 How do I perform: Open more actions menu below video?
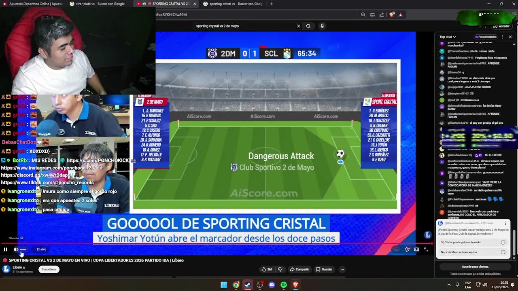tap(342, 269)
